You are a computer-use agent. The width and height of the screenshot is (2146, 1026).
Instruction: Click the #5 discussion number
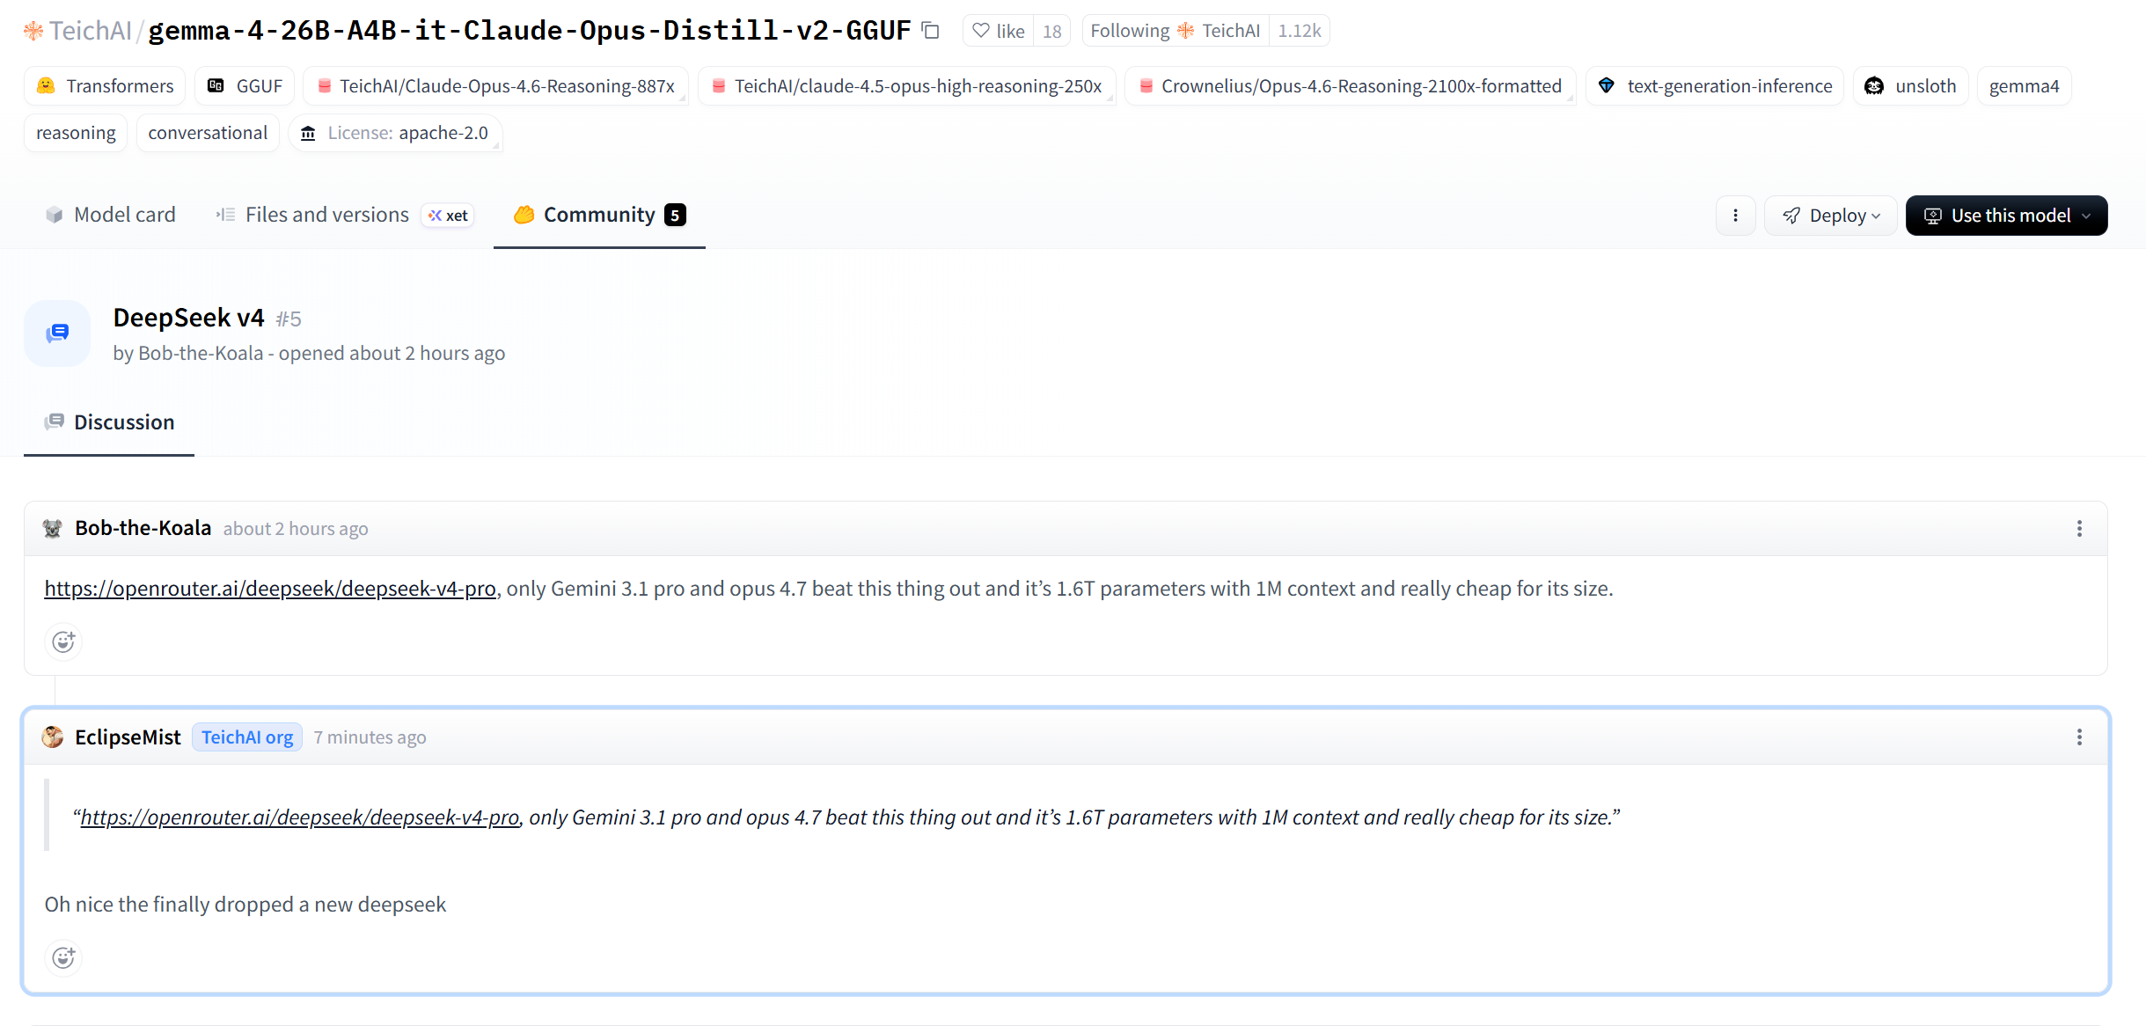point(289,319)
